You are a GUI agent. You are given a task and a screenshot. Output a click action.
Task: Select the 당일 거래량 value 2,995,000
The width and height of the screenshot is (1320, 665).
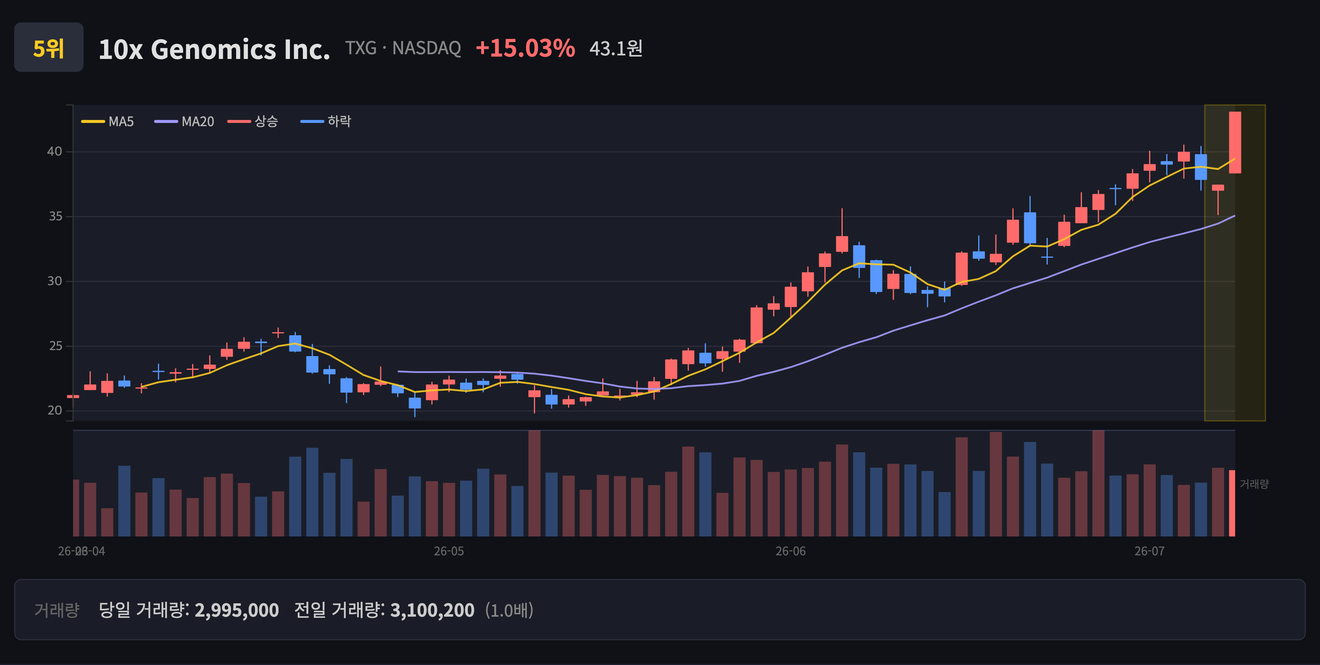pos(237,610)
